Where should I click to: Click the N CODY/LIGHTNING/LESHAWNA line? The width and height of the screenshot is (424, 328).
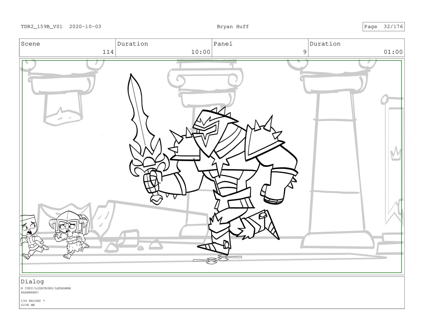(46, 288)
